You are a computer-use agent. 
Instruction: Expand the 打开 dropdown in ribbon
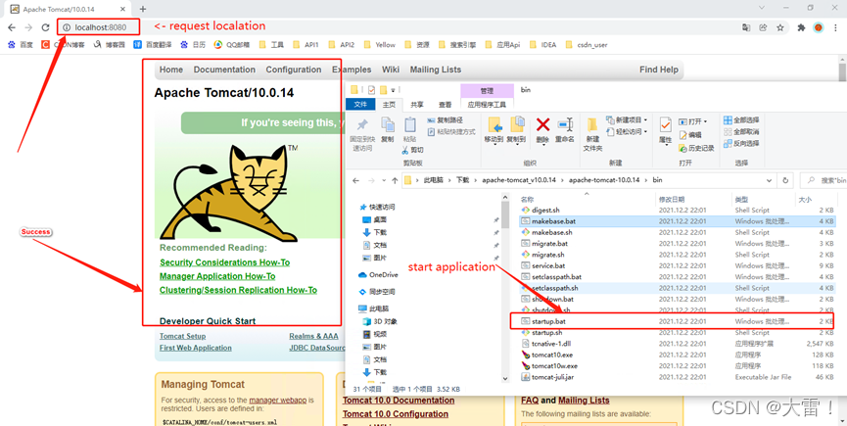coord(693,121)
